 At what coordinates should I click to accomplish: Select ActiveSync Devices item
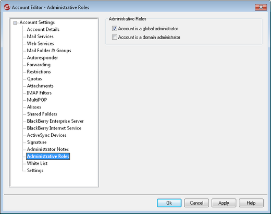[46, 135]
